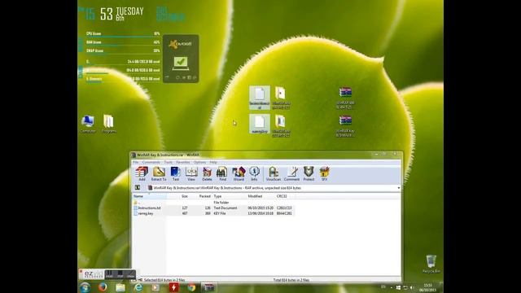Click the Add toolbar icon in WinRAR

[x=142, y=173]
